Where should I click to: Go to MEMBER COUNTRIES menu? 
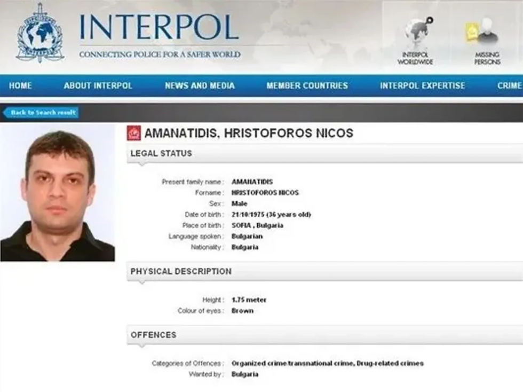coord(307,85)
